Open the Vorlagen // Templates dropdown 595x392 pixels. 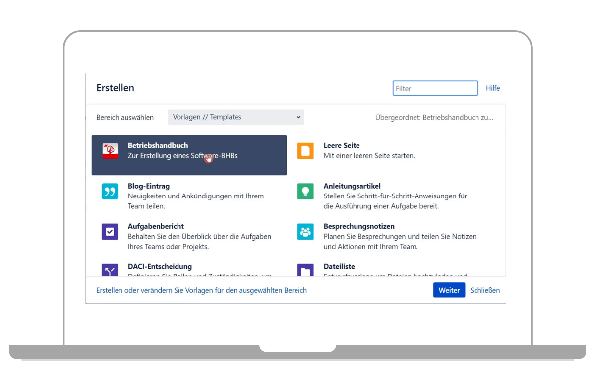[236, 117]
